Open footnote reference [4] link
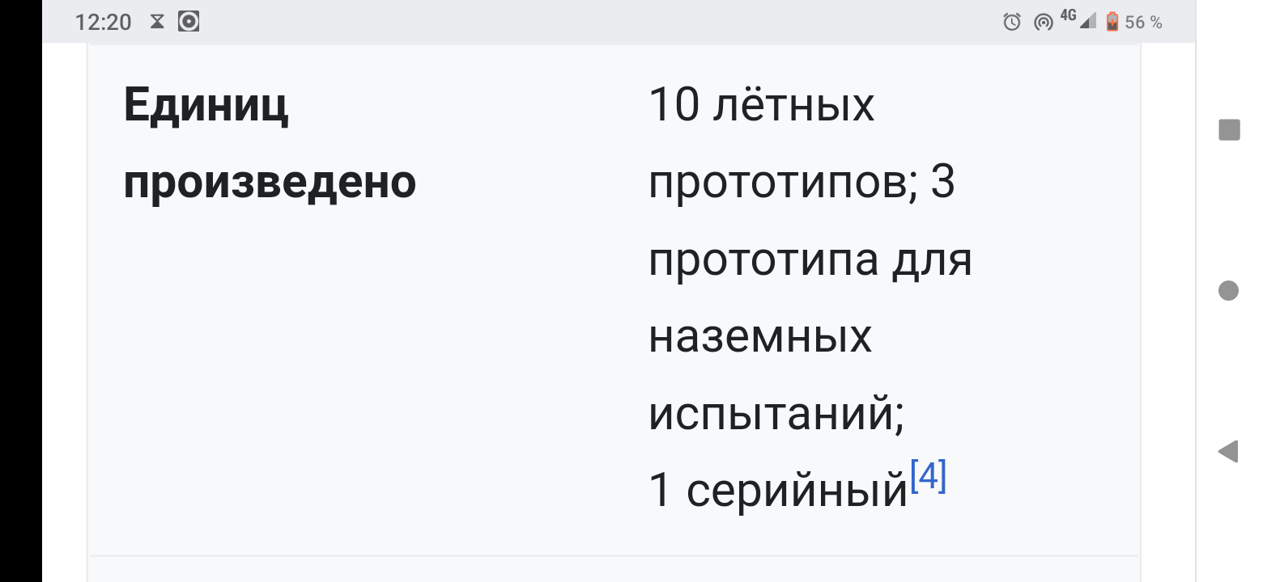 click(929, 477)
